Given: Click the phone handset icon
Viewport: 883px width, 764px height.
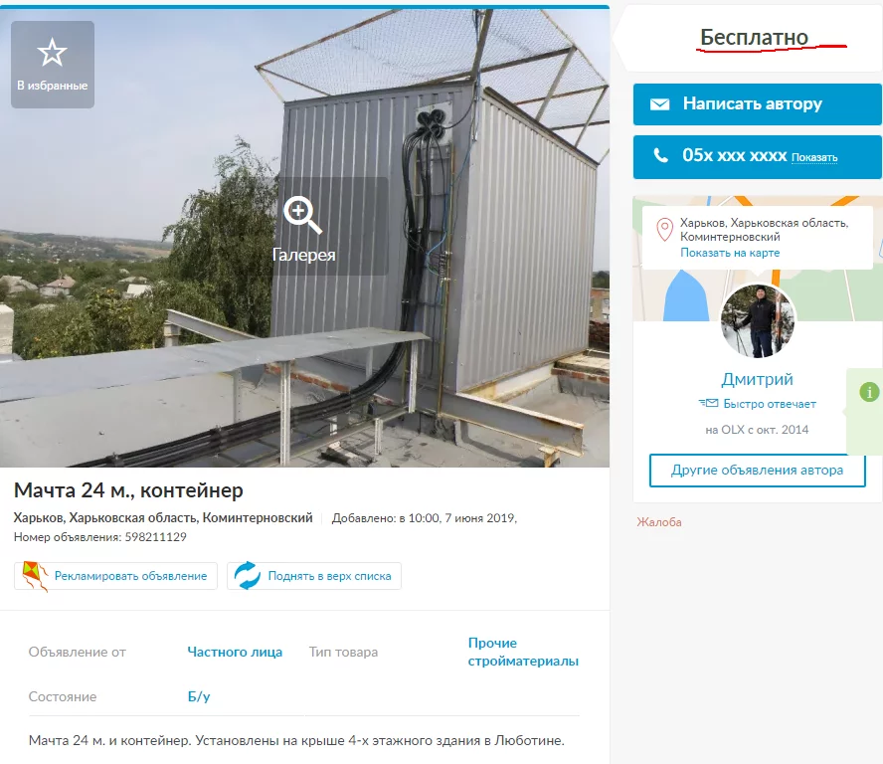Looking at the screenshot, I should point(660,155).
